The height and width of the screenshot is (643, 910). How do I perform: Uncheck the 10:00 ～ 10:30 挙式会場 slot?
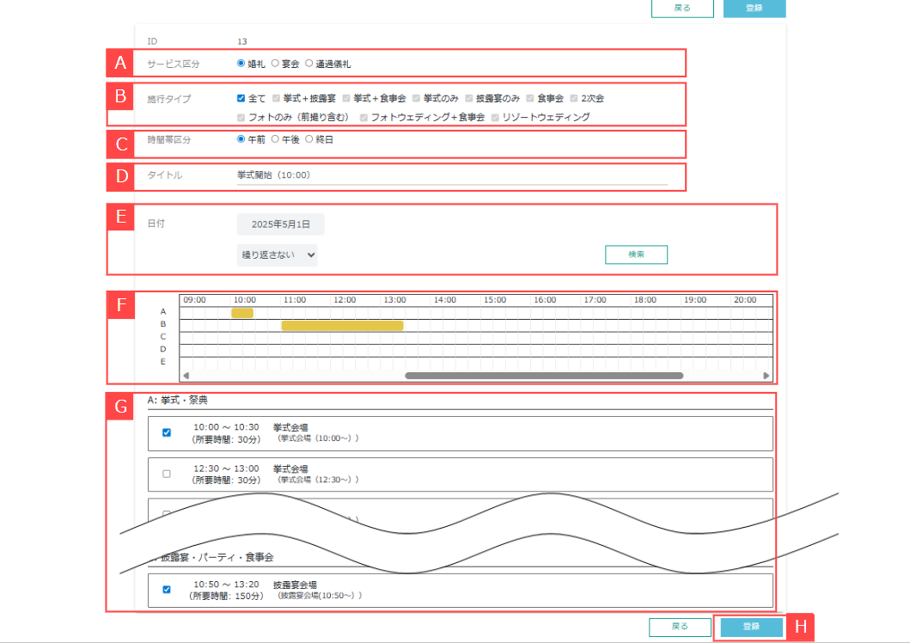pyautogui.click(x=167, y=433)
